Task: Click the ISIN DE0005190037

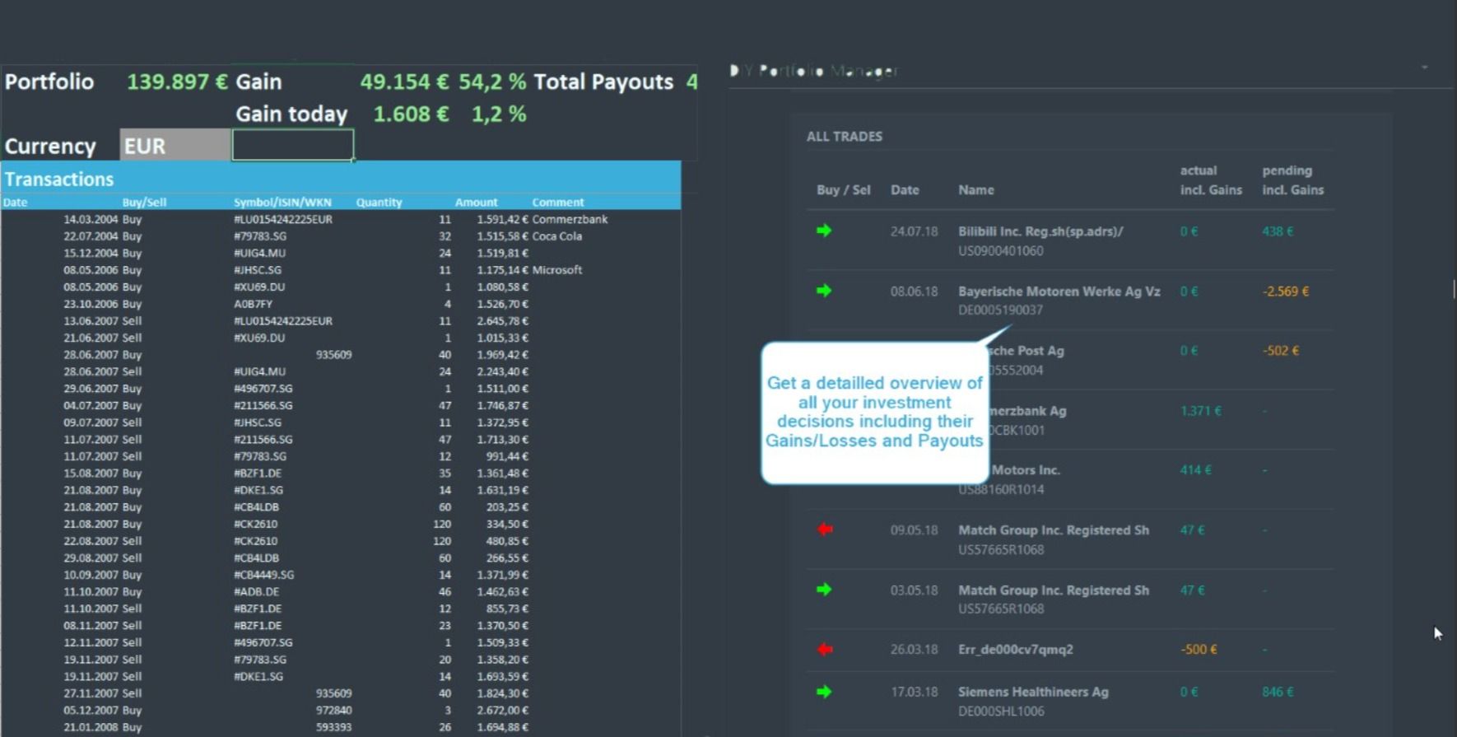Action: click(x=1000, y=310)
